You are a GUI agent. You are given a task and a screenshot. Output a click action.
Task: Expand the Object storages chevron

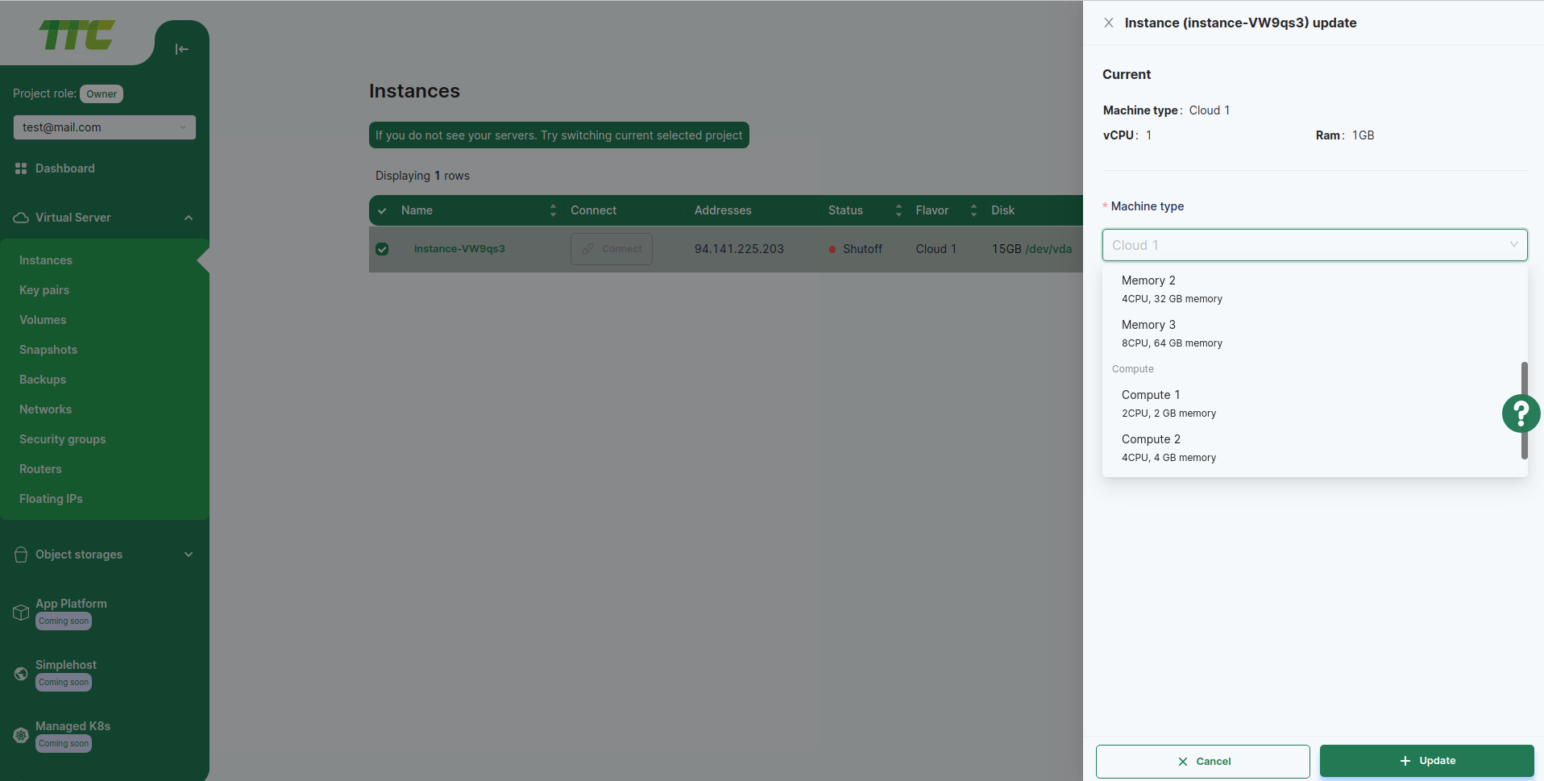(x=189, y=555)
